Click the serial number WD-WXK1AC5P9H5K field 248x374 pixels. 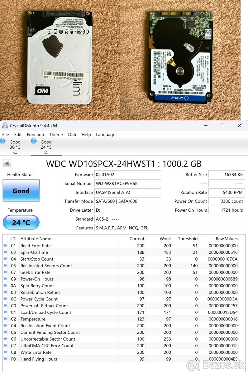pyautogui.click(x=128, y=184)
